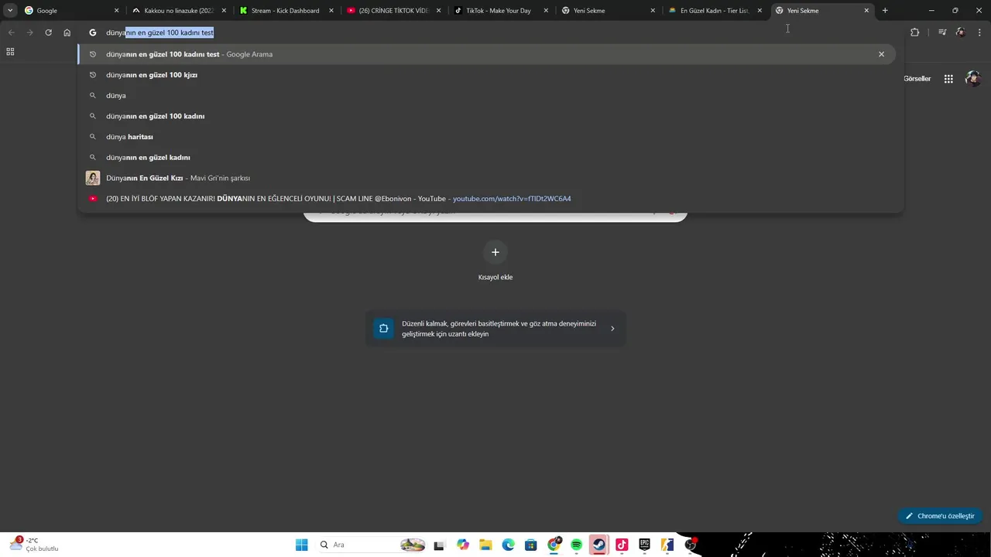Switch to Chrome in the taskbar
Viewport: 991px width, 557px height.
[x=554, y=545]
